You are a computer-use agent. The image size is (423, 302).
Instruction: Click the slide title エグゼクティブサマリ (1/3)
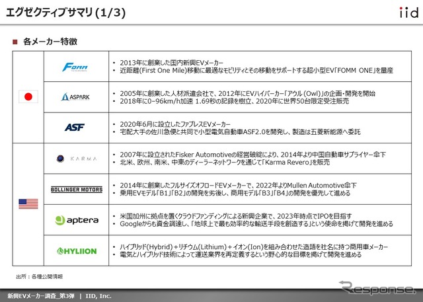click(x=65, y=13)
